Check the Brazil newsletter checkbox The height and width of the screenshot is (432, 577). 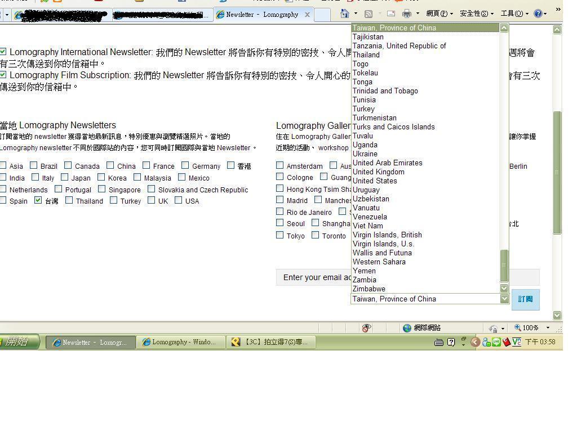(x=33, y=165)
